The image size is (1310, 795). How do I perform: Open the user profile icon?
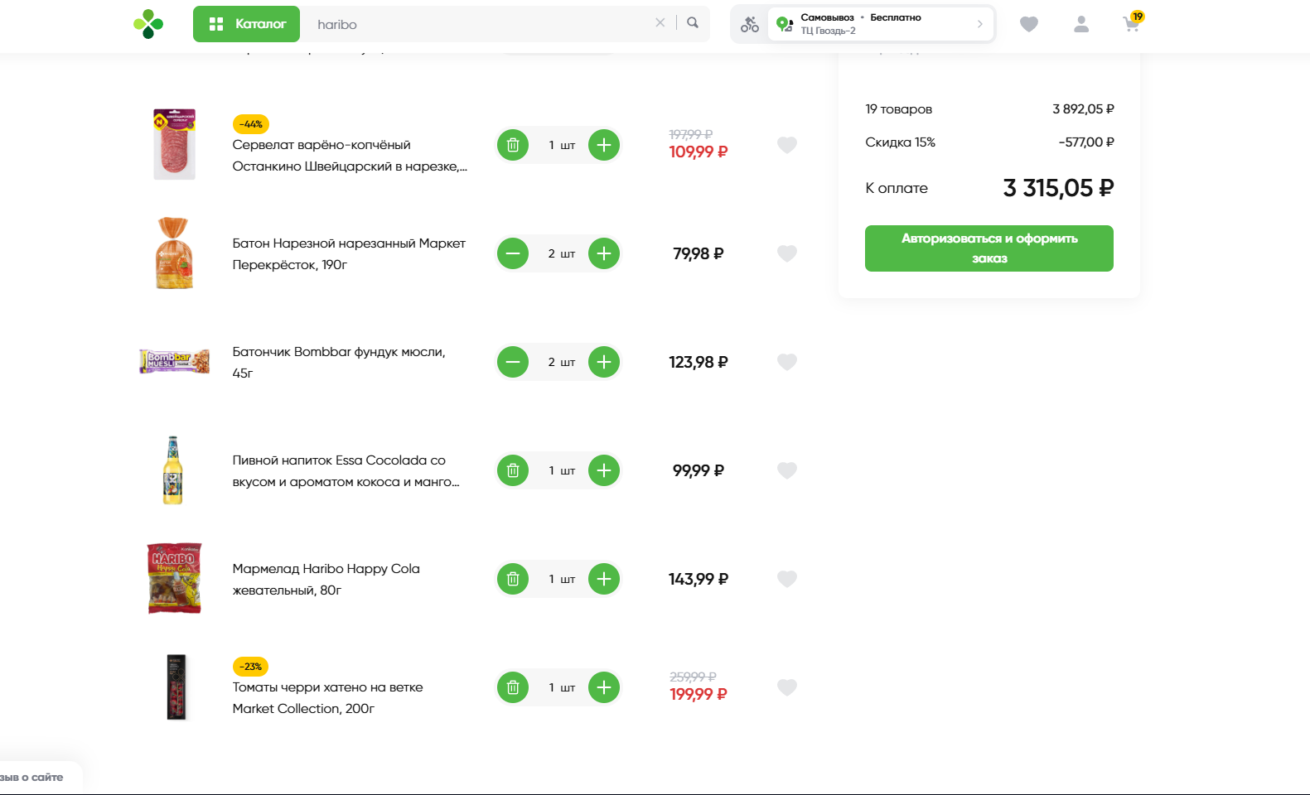point(1080,25)
